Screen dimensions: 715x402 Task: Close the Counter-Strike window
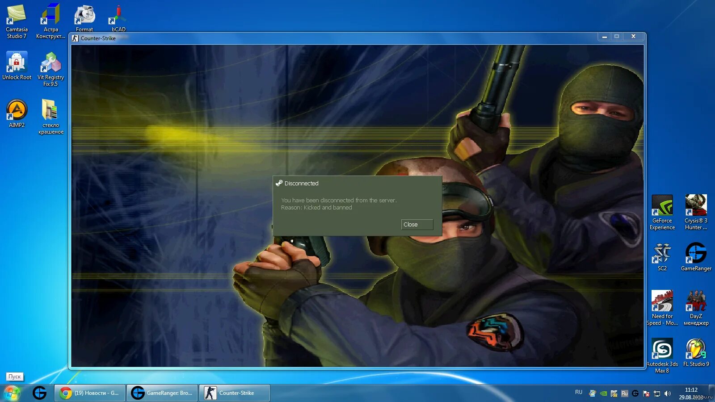pos(633,37)
